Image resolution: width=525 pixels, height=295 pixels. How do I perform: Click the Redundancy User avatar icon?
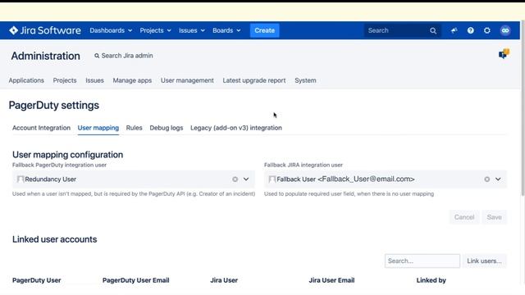click(x=21, y=179)
